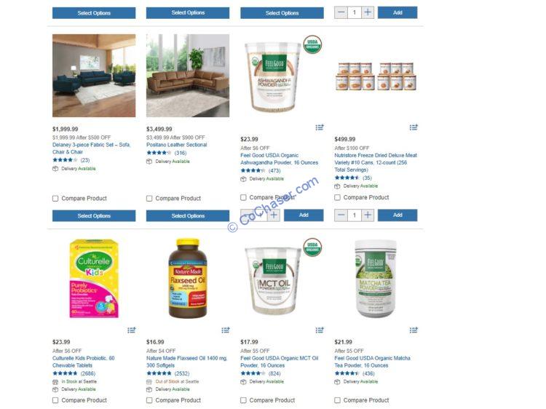Select Options for Positano Leather Sectional
Image resolution: width=546 pixels, height=409 pixels.
click(x=188, y=216)
